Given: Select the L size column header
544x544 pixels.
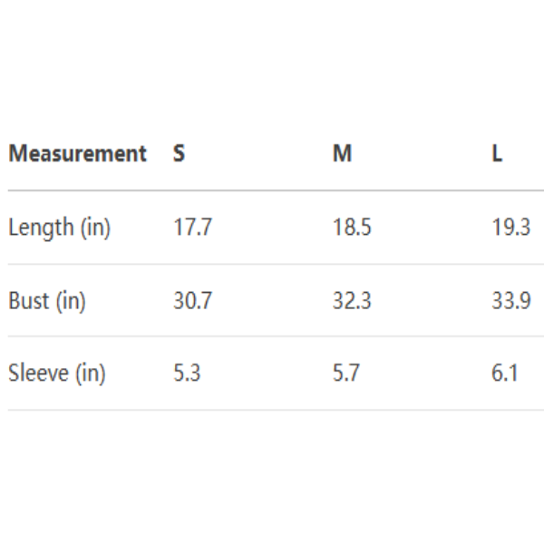Looking at the screenshot, I should click(497, 154).
